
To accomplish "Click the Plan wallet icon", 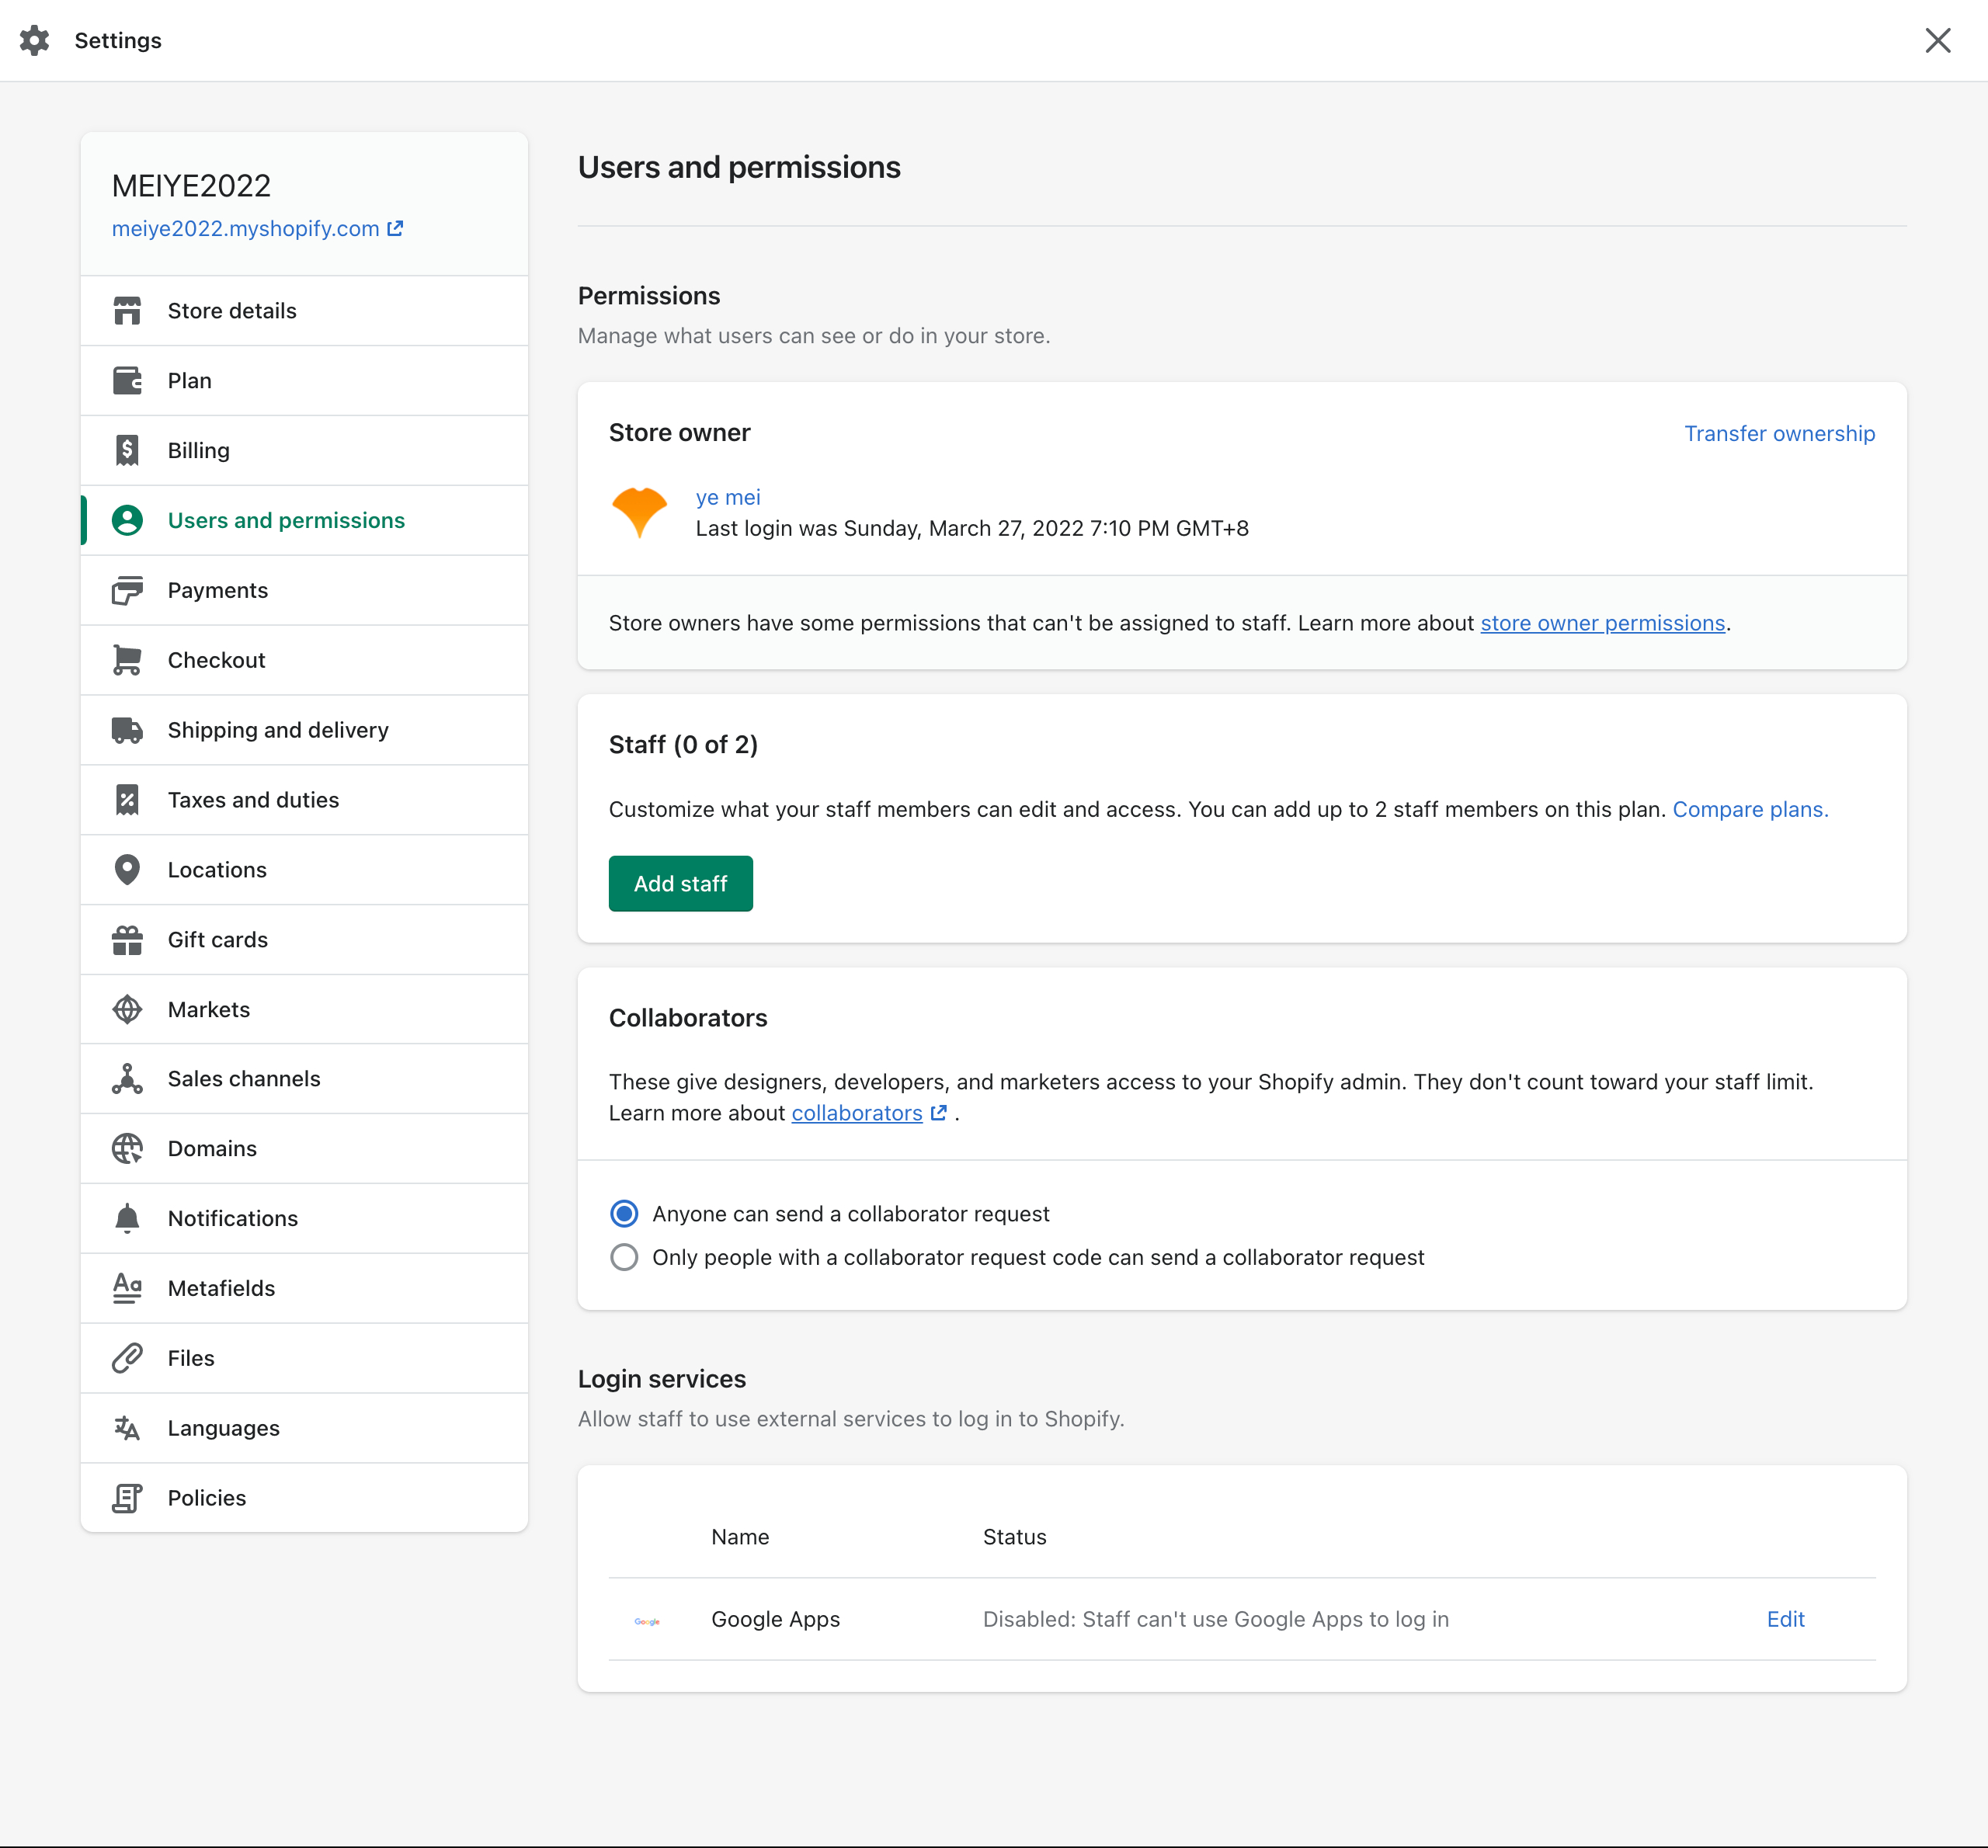I will 127,381.
